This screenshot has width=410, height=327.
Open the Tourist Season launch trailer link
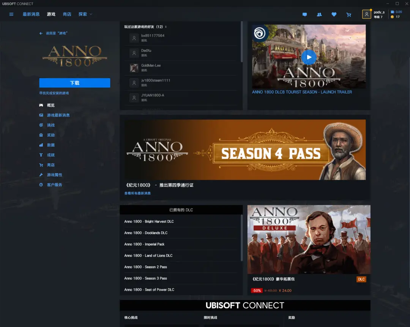(x=302, y=92)
